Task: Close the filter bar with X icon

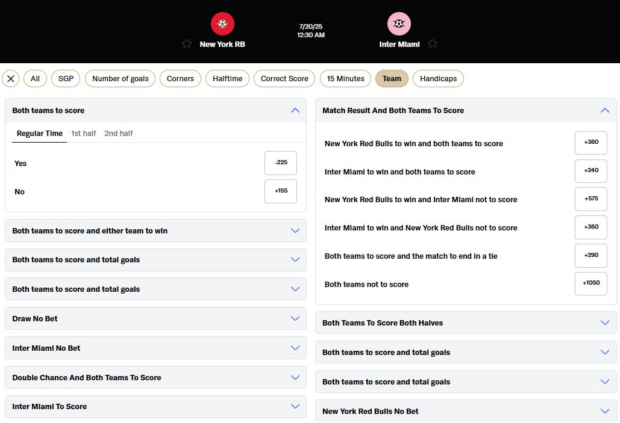Action: (x=11, y=78)
